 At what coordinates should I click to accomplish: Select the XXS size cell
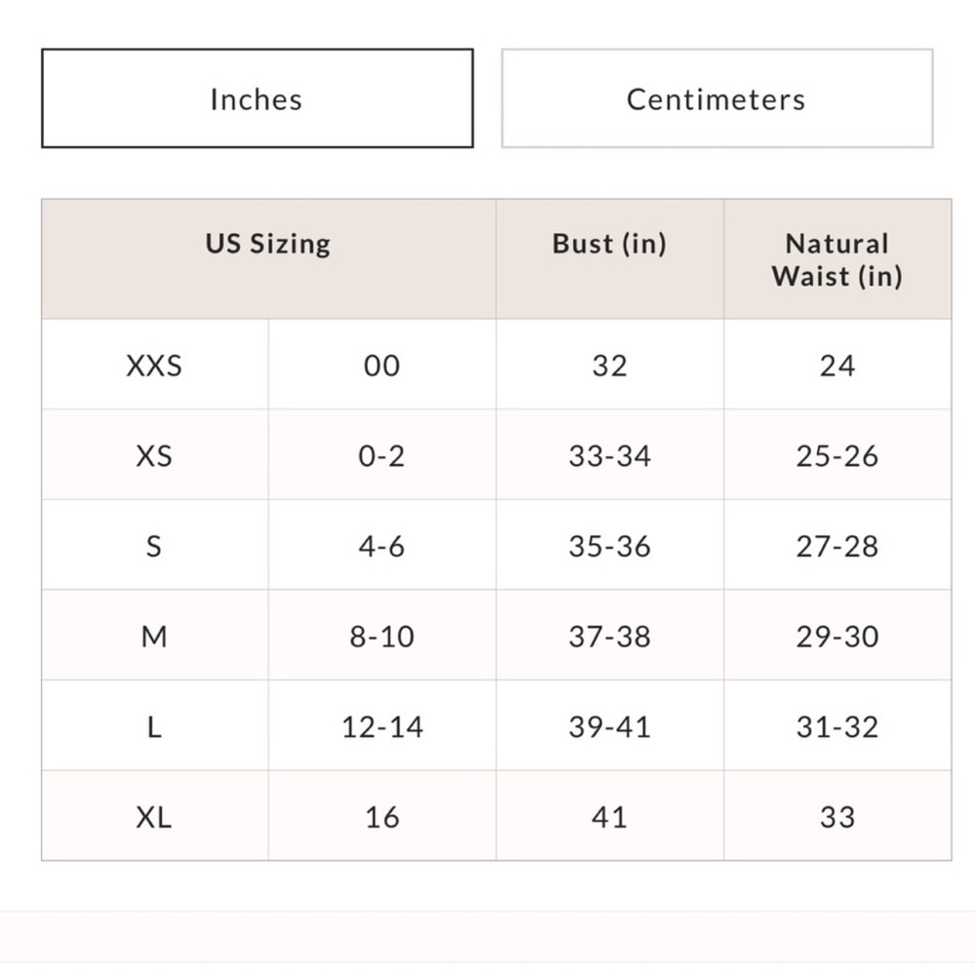pyautogui.click(x=155, y=365)
